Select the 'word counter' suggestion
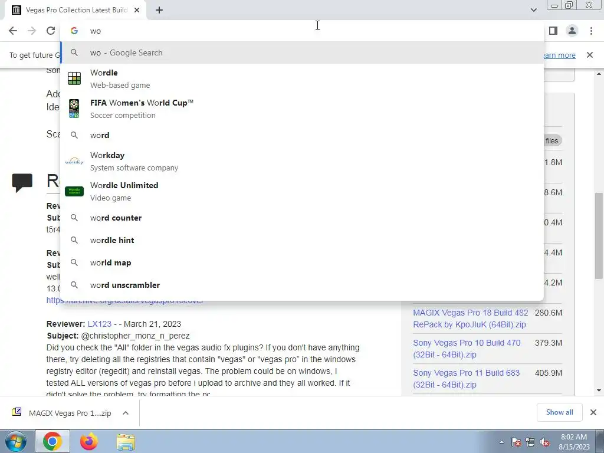Viewport: 604px width, 453px height. point(302,218)
